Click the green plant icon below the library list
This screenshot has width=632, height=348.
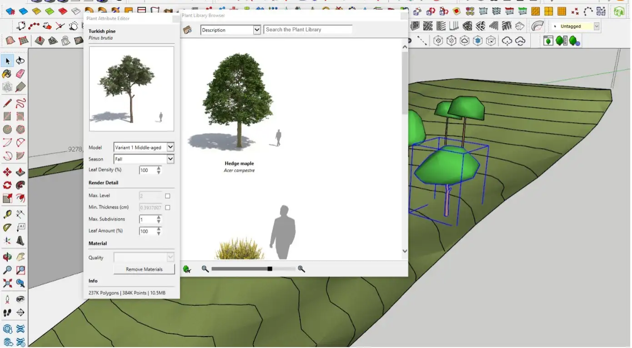[x=187, y=268]
